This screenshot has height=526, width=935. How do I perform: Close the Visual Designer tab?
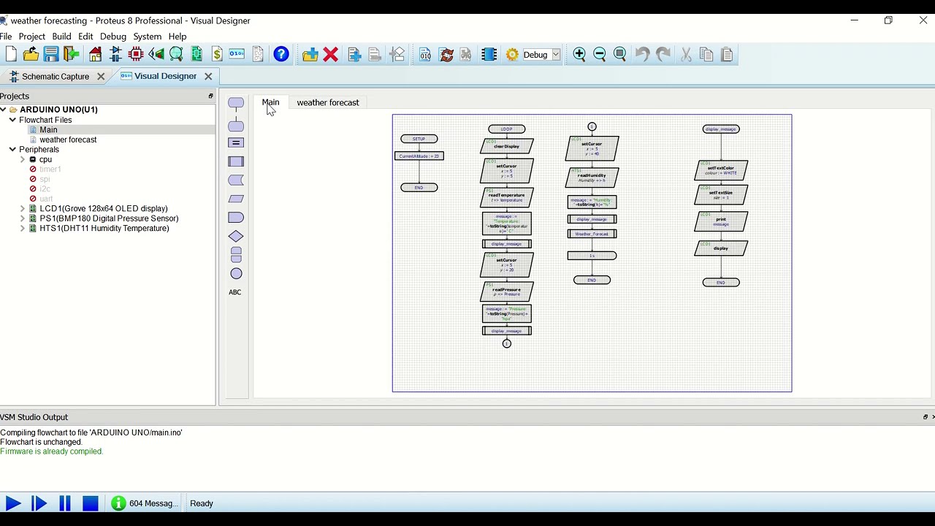click(208, 76)
